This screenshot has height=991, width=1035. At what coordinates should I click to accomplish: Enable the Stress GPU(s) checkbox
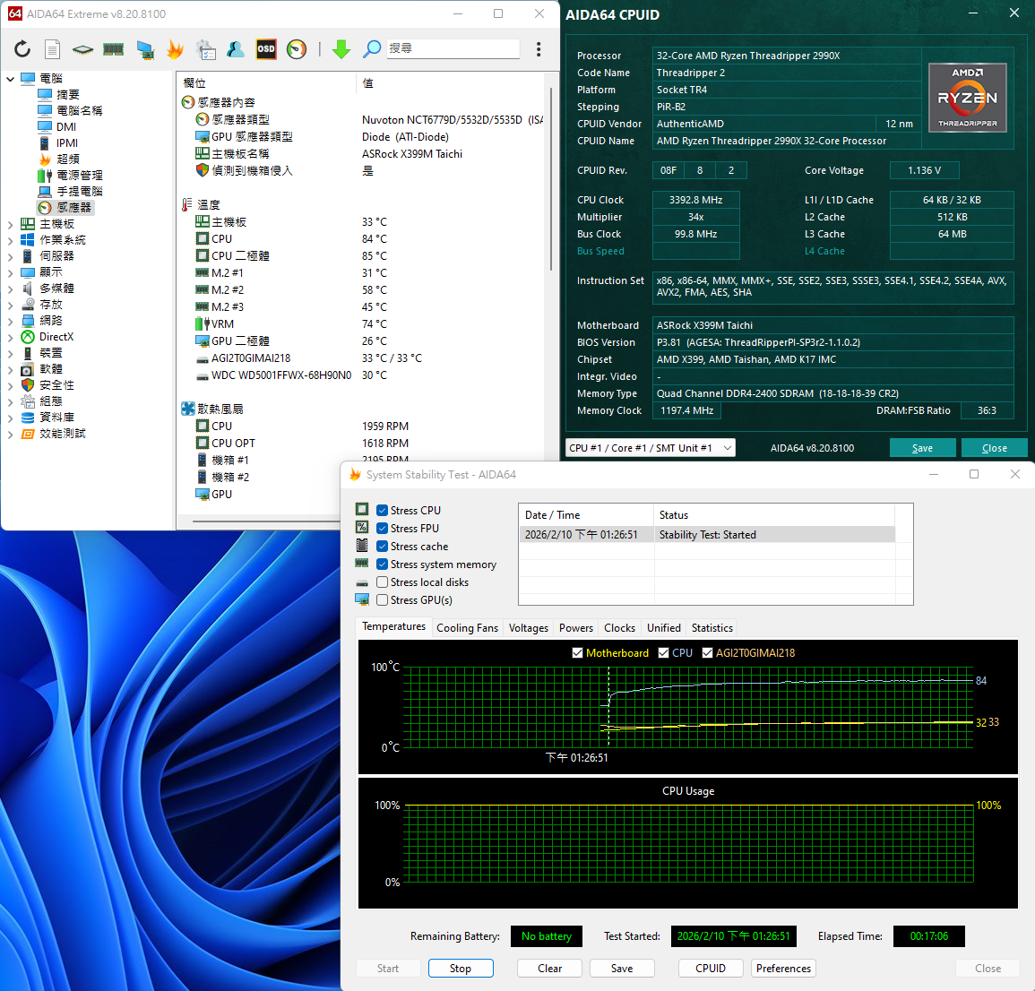tap(383, 600)
